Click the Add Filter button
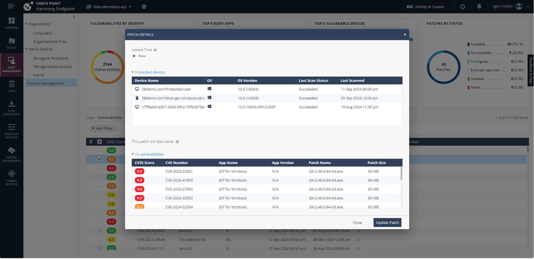 [x=103, y=128]
